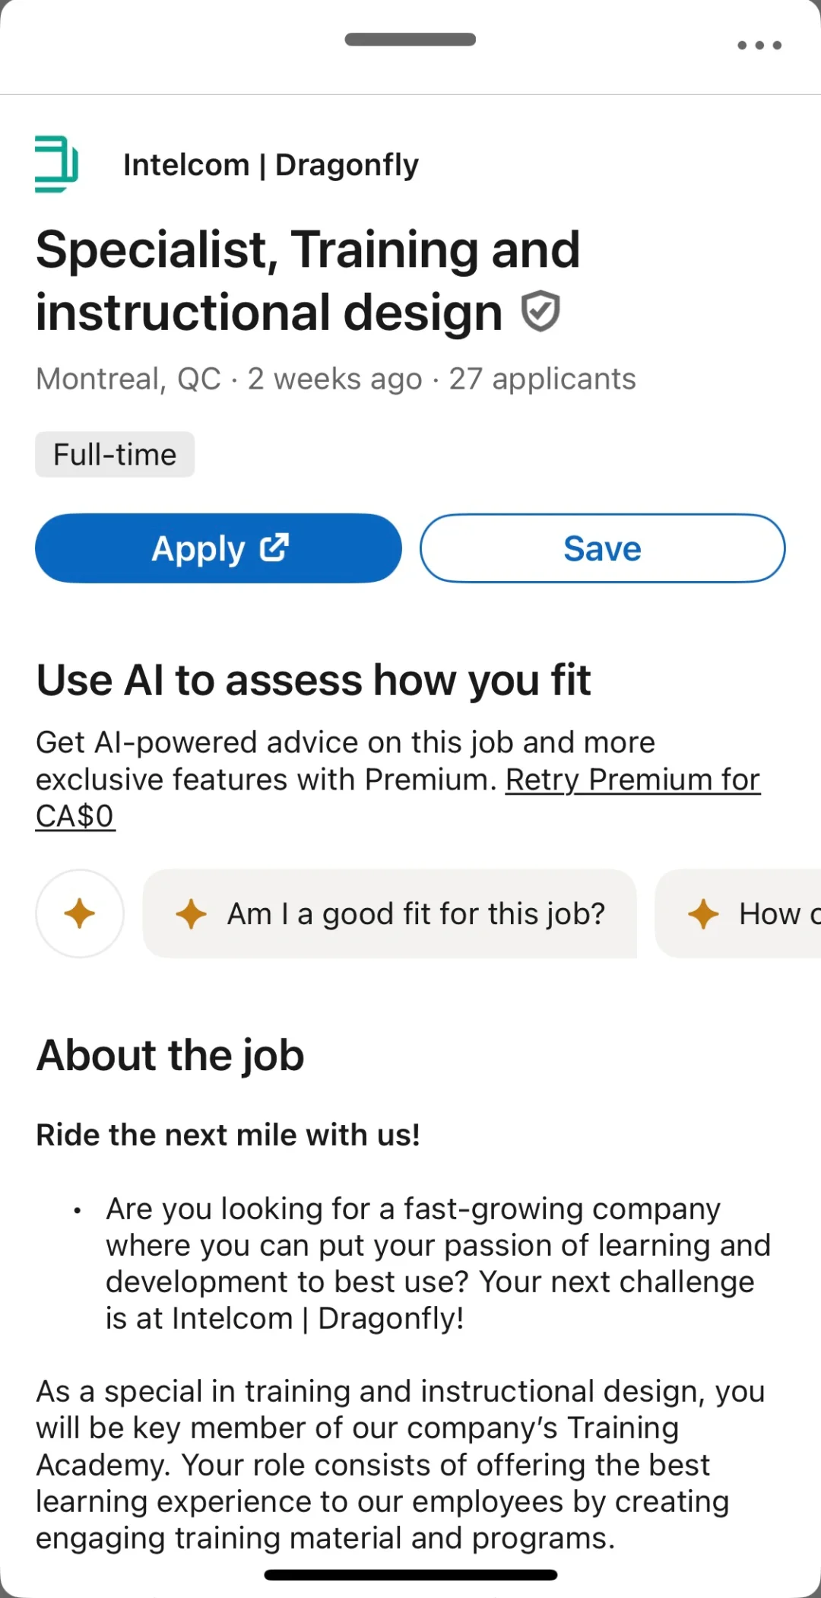
Task: Open the Intelcom | Dragonfly company page
Action: (271, 165)
